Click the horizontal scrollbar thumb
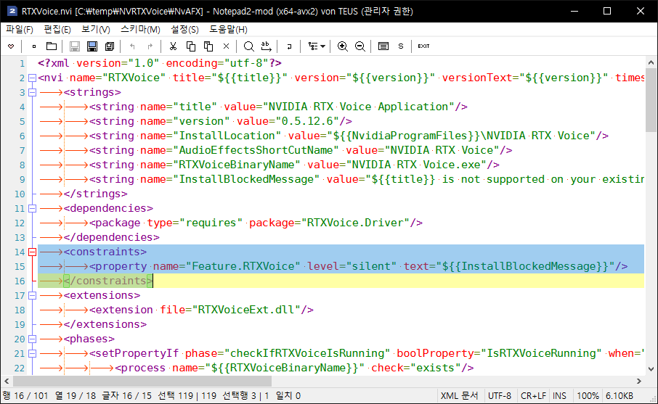The width and height of the screenshot is (658, 404). [142, 381]
